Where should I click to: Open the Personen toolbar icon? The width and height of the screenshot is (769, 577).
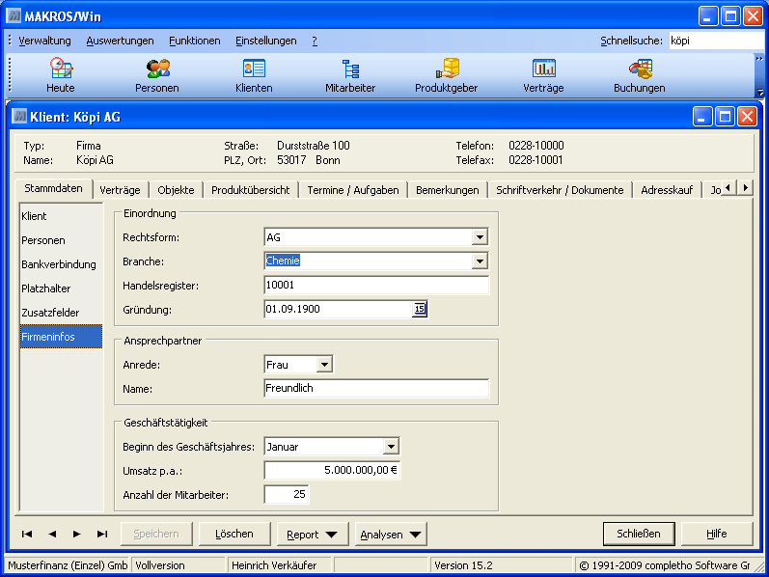157,75
